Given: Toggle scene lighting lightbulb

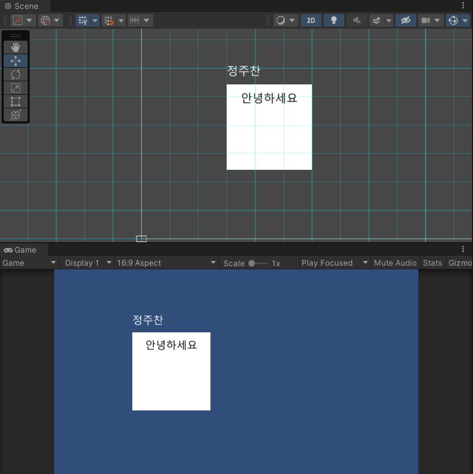Looking at the screenshot, I should (334, 20).
